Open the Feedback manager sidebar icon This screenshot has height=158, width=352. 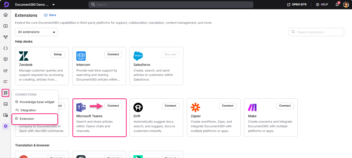coord(5,59)
